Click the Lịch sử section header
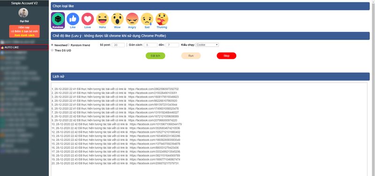Screen dimensions: 375x176 point(210,77)
